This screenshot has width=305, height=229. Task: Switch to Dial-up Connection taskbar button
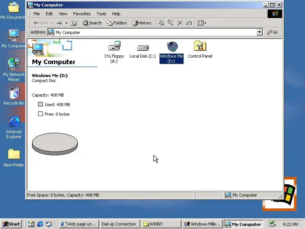tap(120, 224)
